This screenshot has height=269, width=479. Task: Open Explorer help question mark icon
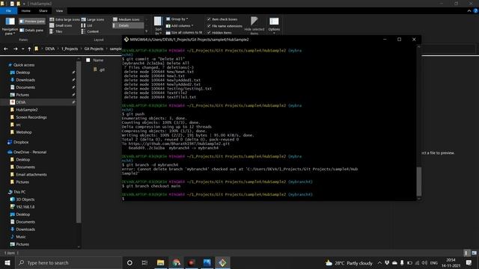tap(476, 10)
